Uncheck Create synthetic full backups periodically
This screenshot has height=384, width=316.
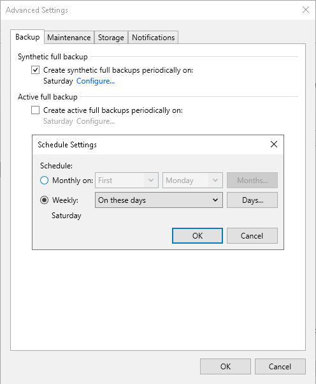[x=35, y=70]
